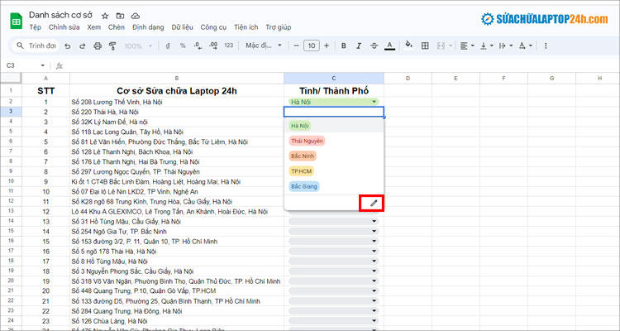Screen dimensions: 620x331
Task: Toggle italic formatting
Action: pyautogui.click(x=359, y=46)
